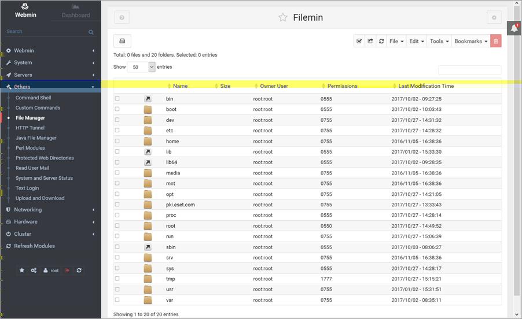Click the folder icon for home
The height and width of the screenshot is (319, 522).
point(148,141)
